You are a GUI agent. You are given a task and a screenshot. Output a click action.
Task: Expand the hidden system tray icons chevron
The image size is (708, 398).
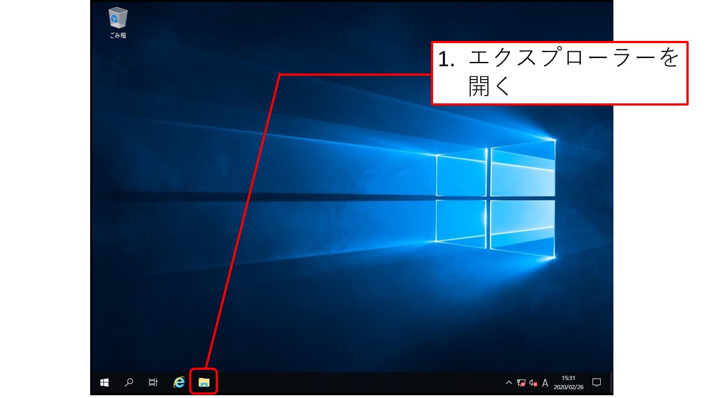pyautogui.click(x=509, y=383)
